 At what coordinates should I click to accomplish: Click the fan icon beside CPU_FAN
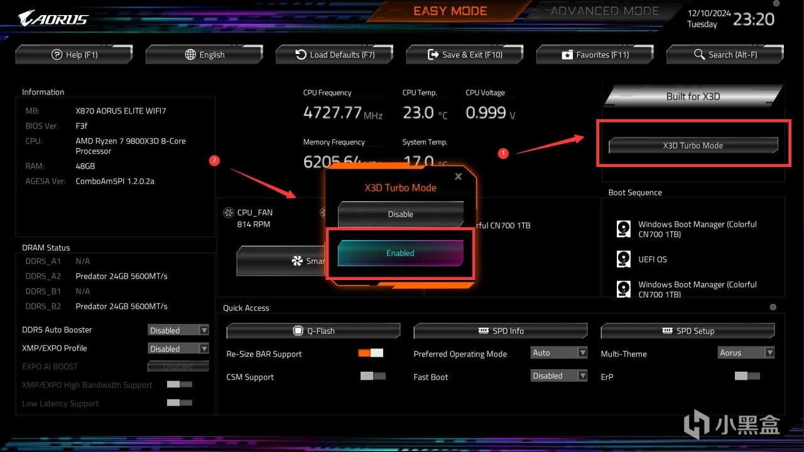[x=229, y=213]
